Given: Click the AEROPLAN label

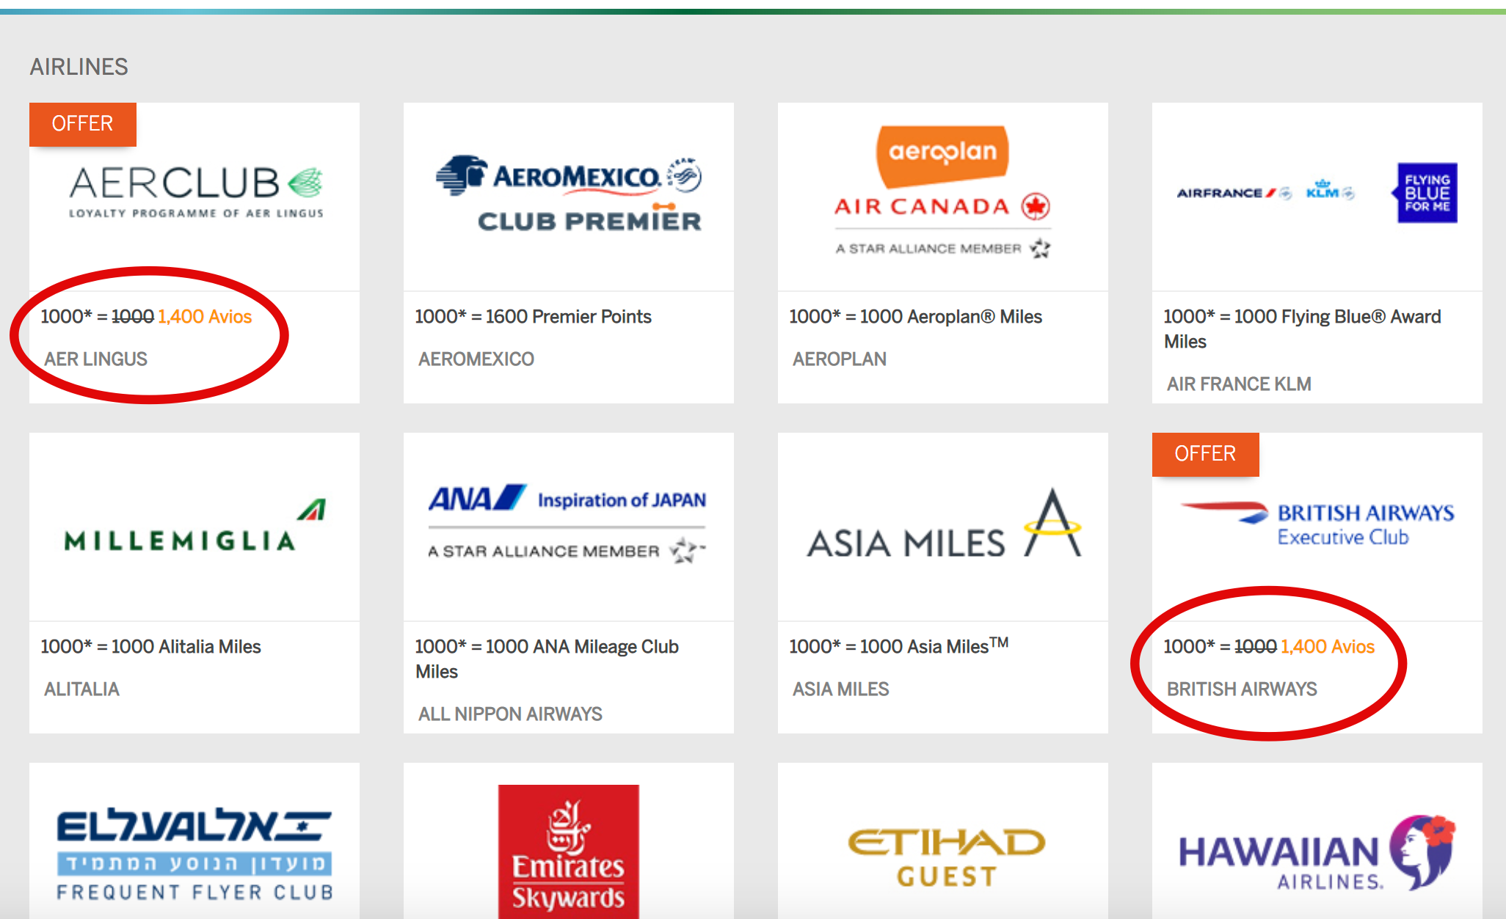Looking at the screenshot, I should pos(840,359).
